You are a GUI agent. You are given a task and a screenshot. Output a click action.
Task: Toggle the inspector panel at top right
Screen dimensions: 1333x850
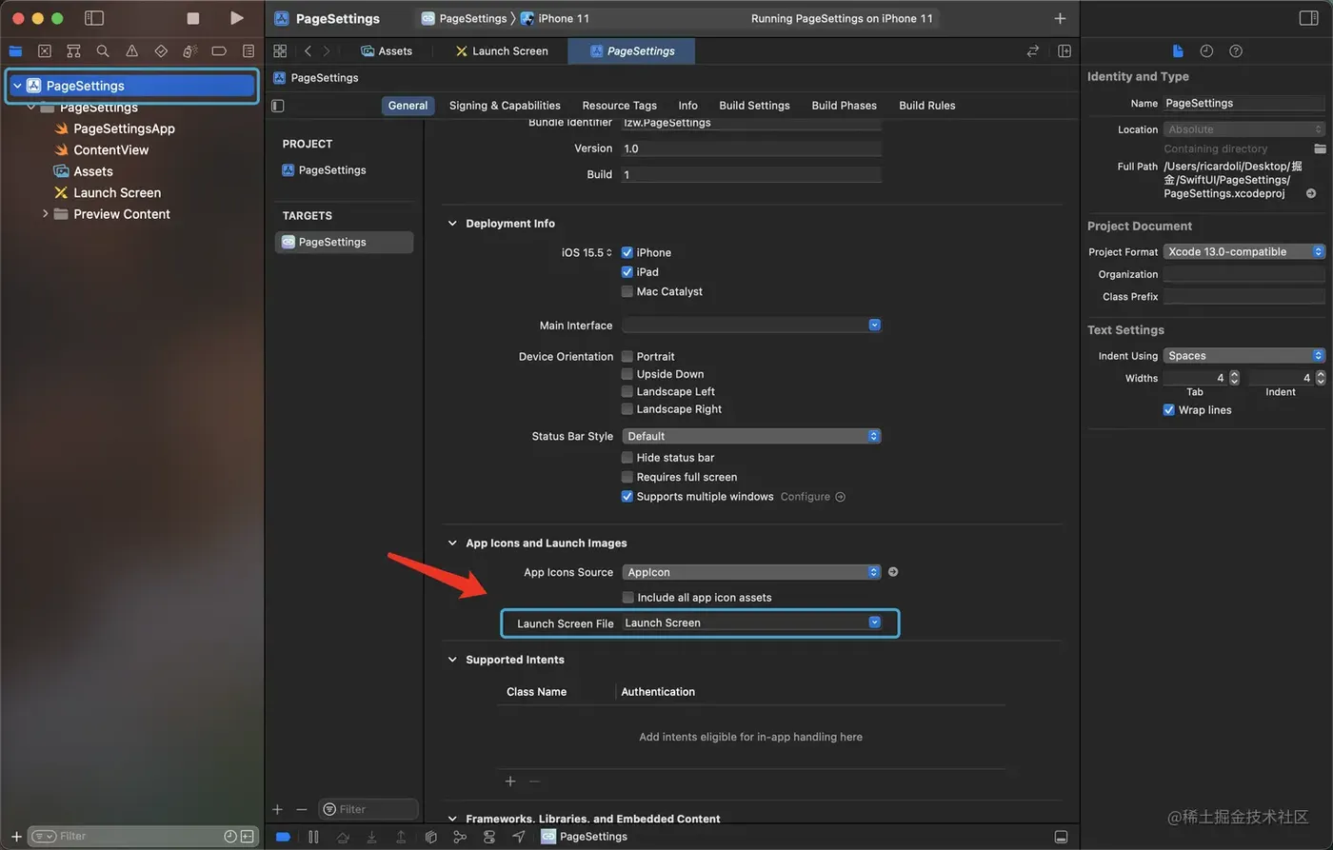tap(1308, 18)
